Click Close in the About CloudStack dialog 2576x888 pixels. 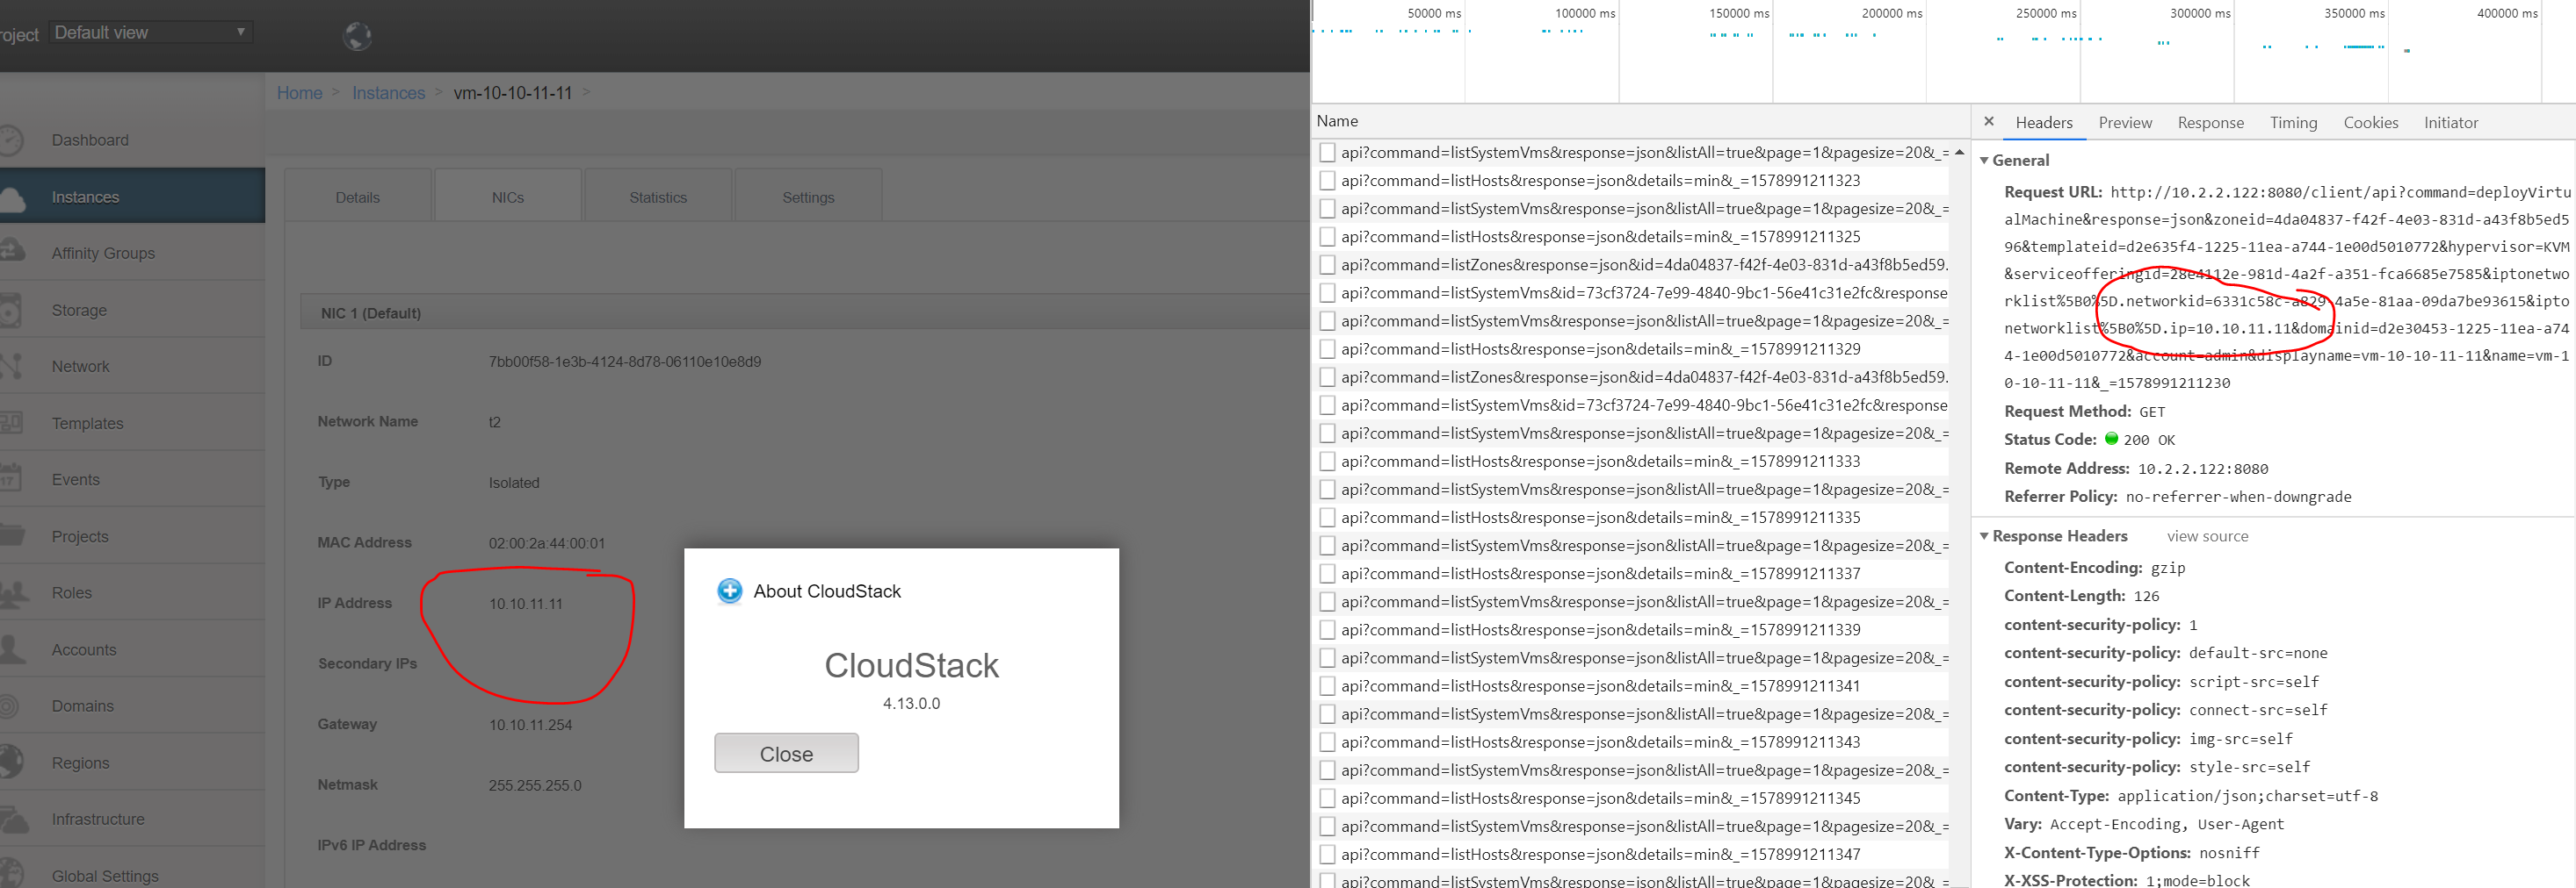point(786,753)
